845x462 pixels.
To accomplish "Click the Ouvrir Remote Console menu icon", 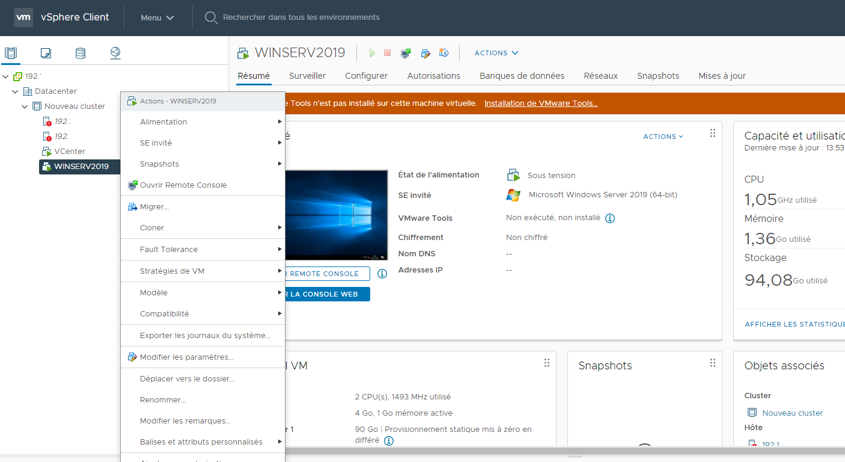I will (133, 185).
